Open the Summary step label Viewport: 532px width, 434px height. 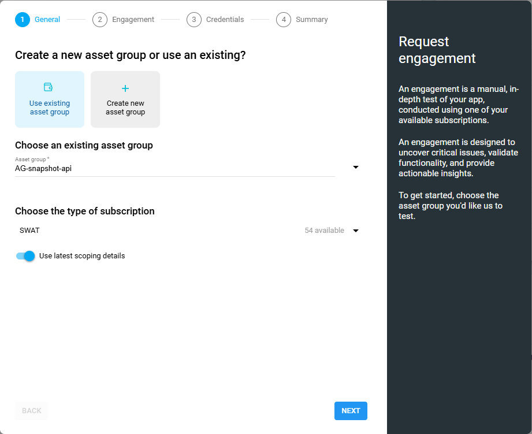click(311, 20)
